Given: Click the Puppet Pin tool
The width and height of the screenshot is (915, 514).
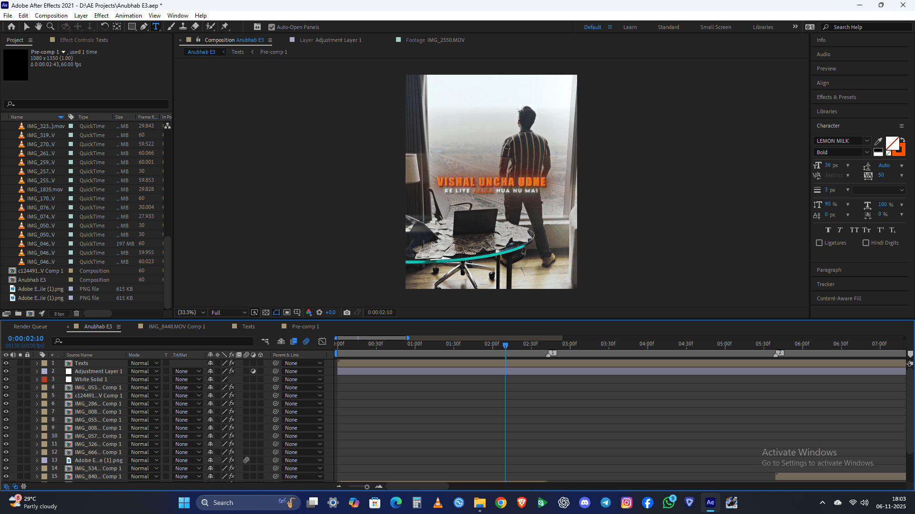Looking at the screenshot, I should [225, 27].
